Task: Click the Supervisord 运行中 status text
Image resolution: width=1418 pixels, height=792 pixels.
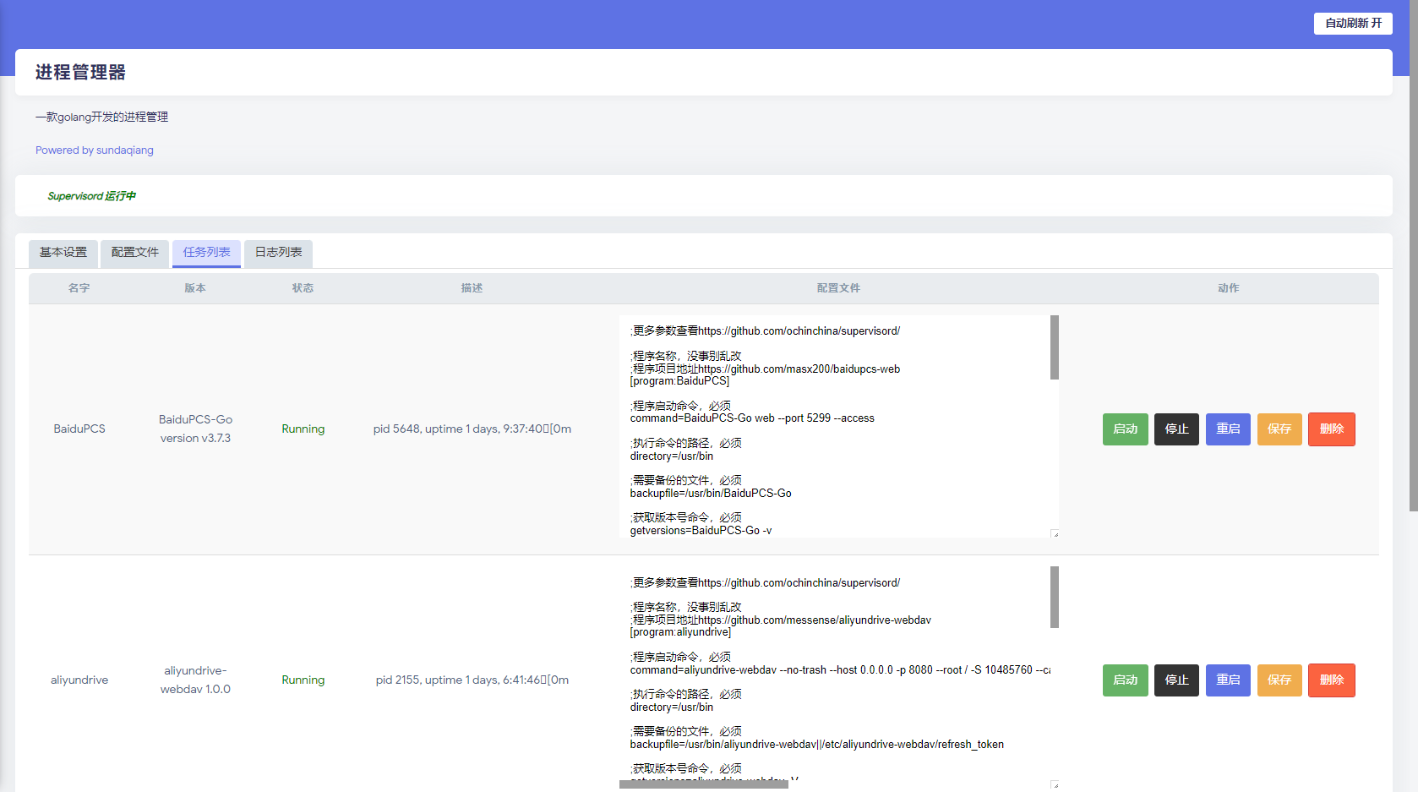Action: (91, 196)
